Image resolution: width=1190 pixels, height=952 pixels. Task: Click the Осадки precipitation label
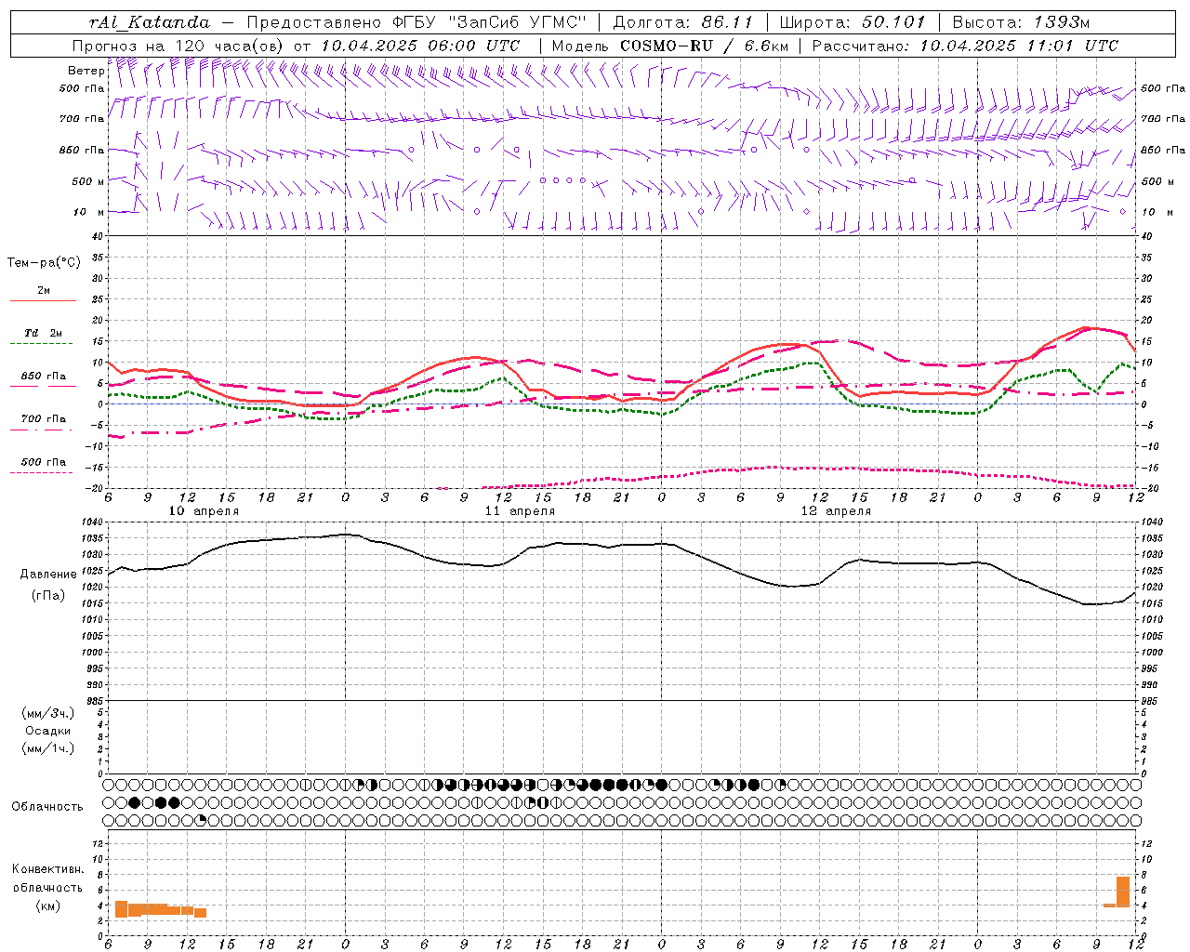coord(48,731)
